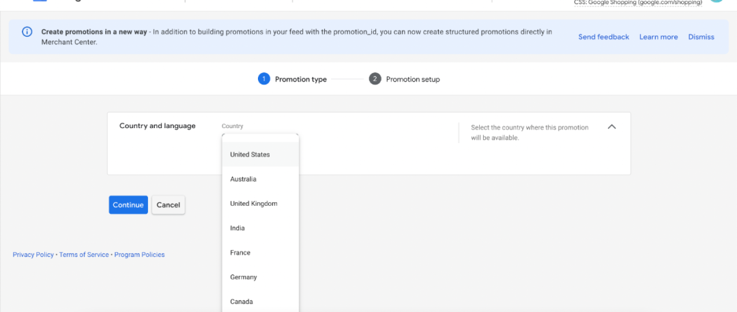Open the Send feedback link
Image resolution: width=737 pixels, height=312 pixels.
603,37
